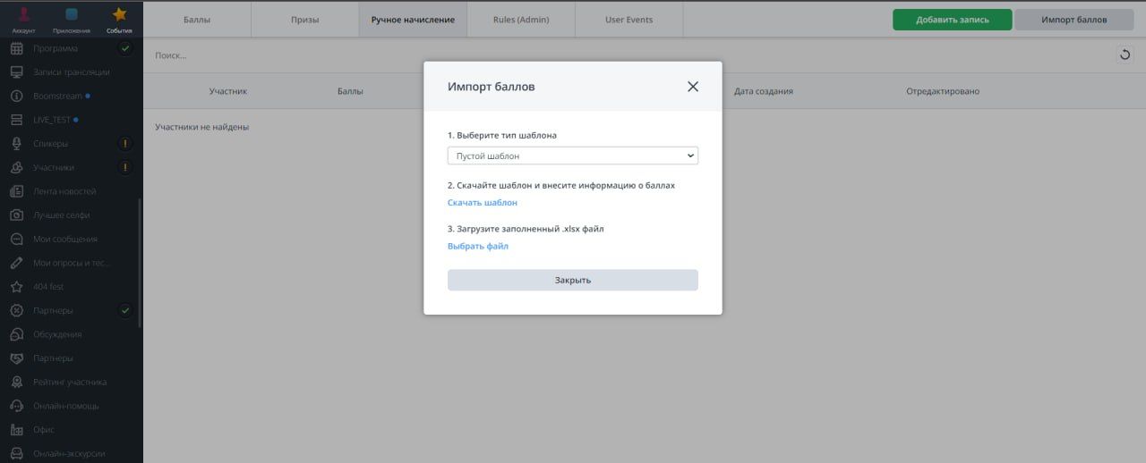
Task: Click the green checkmark next to Партнеры
Action: click(125, 310)
